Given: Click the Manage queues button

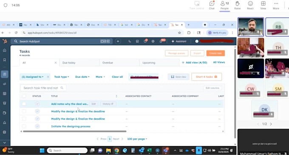Looking at the screenshot, I should pos(176,53).
